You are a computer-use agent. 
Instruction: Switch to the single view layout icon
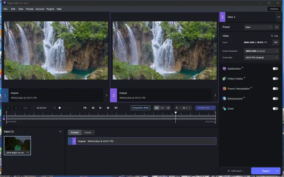click(162, 108)
